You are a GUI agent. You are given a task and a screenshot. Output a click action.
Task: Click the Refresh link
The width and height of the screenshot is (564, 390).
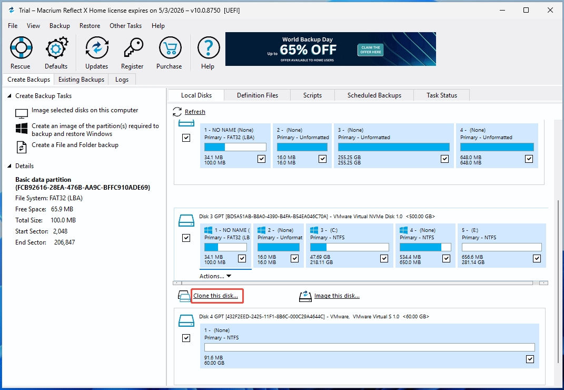pos(195,112)
